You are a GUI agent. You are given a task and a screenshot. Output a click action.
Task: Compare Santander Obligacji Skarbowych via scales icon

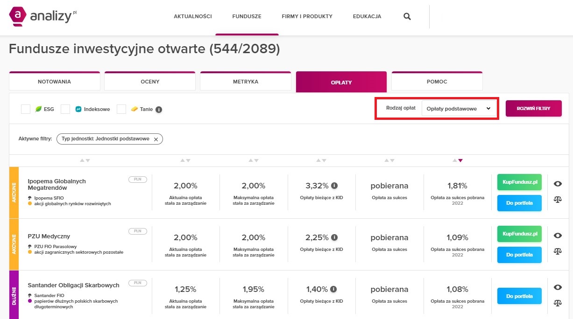557,303
